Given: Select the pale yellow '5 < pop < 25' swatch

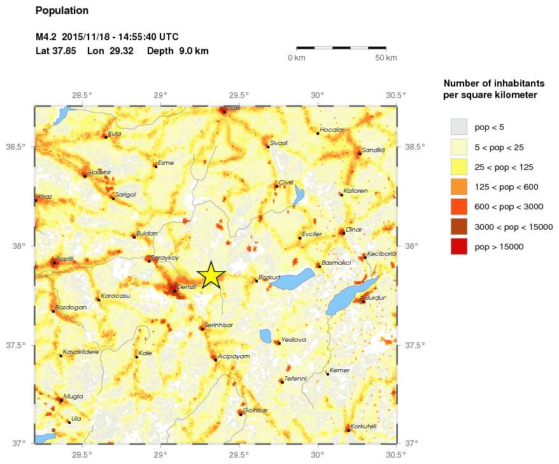Looking at the screenshot, I should (458, 146).
